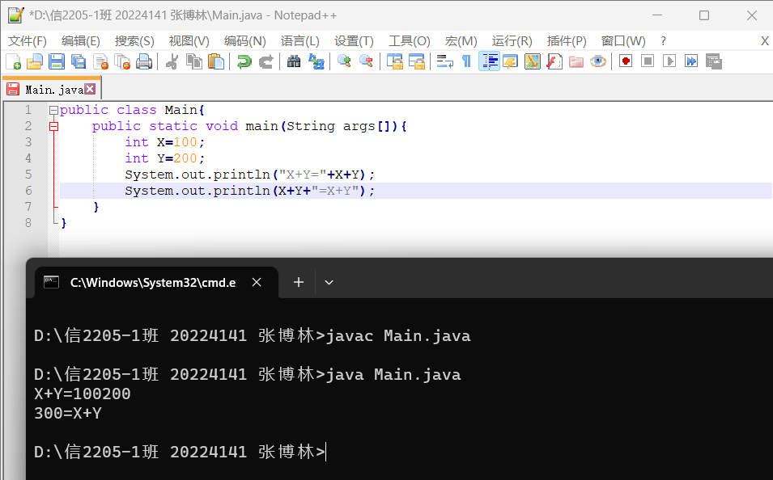Click the Redo arrow icon
The image size is (773, 480).
click(x=265, y=61)
